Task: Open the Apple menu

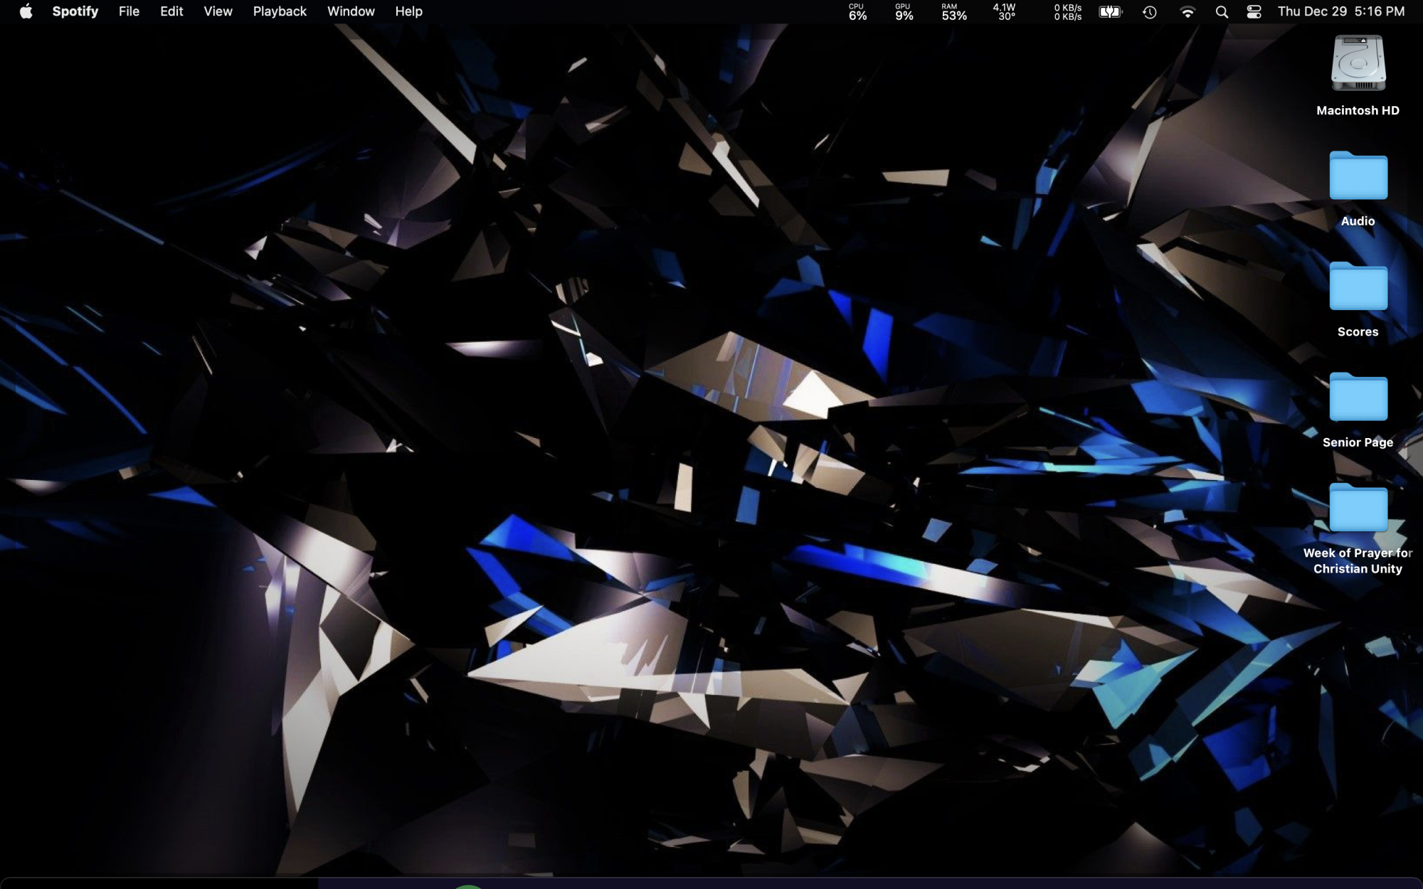Action: (x=26, y=11)
